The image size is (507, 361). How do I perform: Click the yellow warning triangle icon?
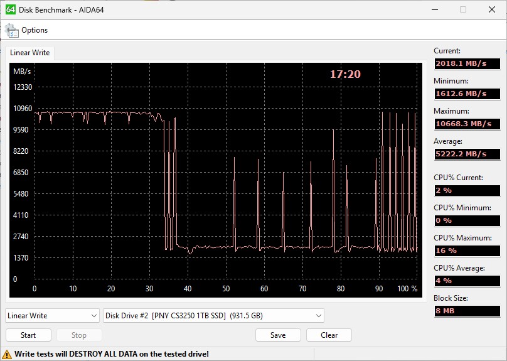tap(8, 354)
